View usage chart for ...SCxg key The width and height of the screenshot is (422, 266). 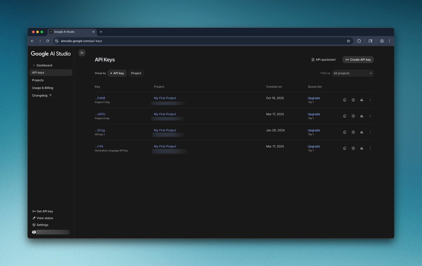(x=362, y=132)
